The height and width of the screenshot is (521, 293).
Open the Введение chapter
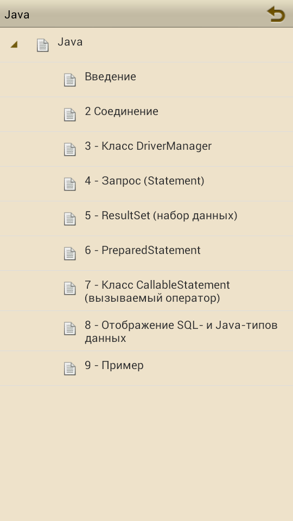coord(146,80)
